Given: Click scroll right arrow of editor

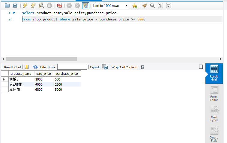Looking at the screenshot, I should pyautogui.click(x=220, y=59).
